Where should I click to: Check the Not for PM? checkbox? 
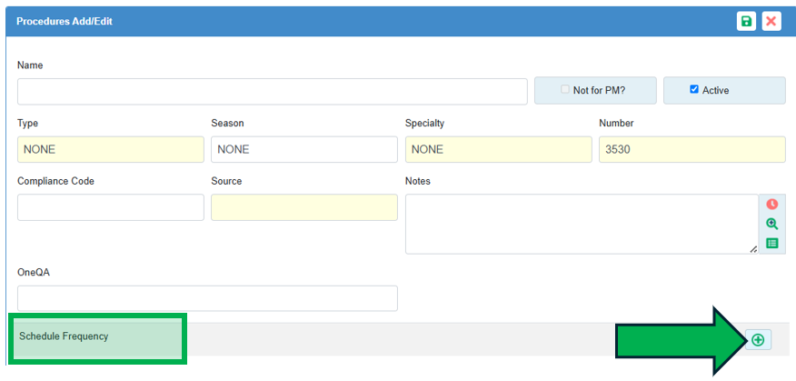click(x=565, y=90)
